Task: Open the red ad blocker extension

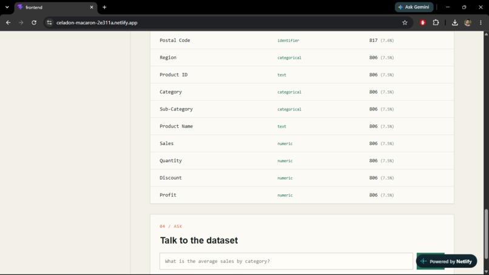Action: tap(423, 22)
